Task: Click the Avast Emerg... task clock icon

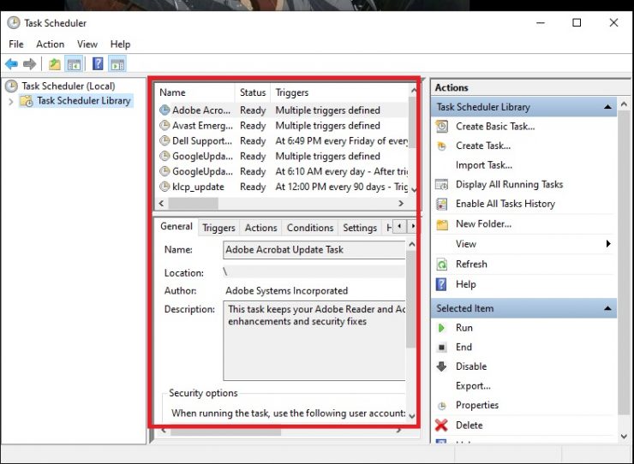Action: [164, 125]
